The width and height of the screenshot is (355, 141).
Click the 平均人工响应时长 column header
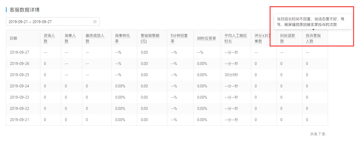tap(236, 38)
